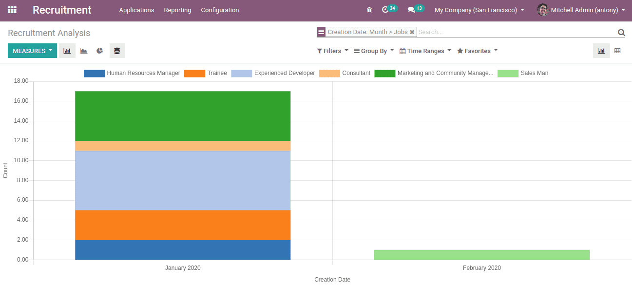This screenshot has height=285, width=632.
Task: Click the Recruitment app title
Action: pyautogui.click(x=62, y=10)
